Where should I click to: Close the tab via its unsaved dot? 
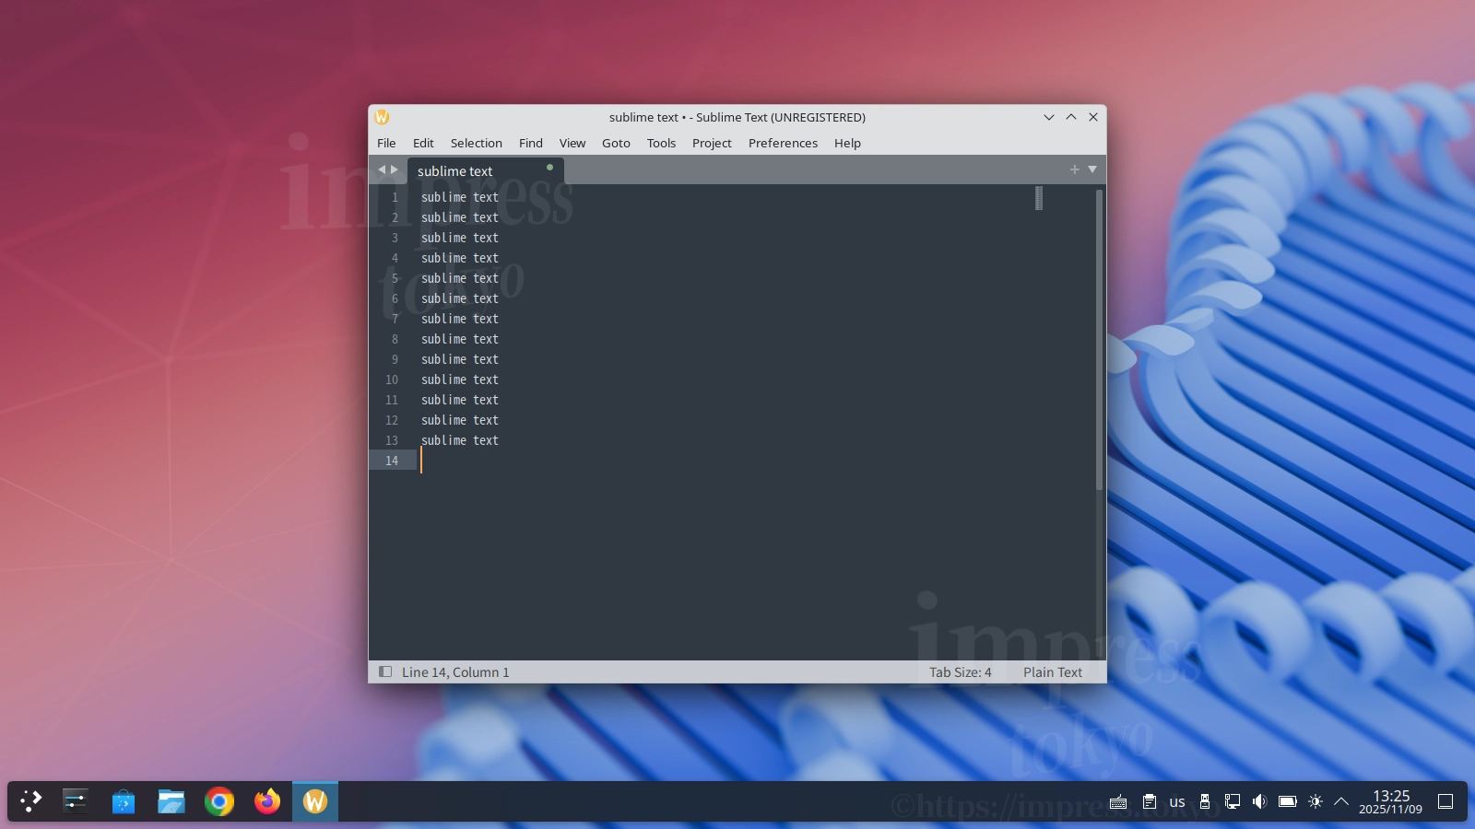[549, 168]
